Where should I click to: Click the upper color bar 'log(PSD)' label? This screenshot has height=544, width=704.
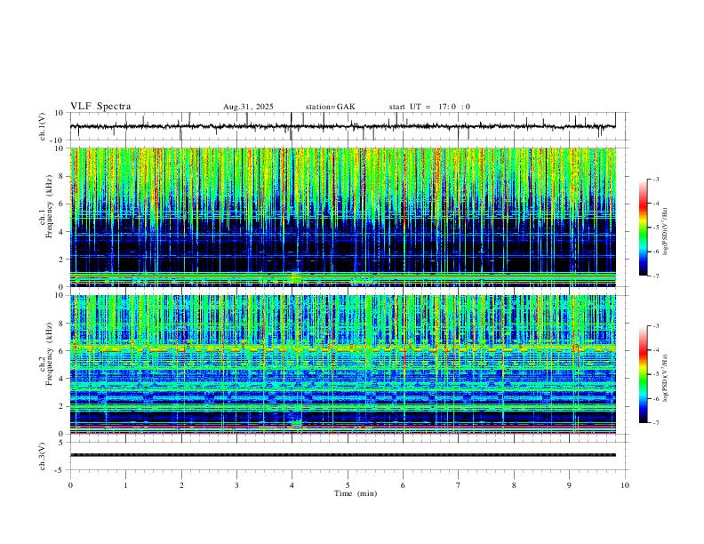coord(666,231)
